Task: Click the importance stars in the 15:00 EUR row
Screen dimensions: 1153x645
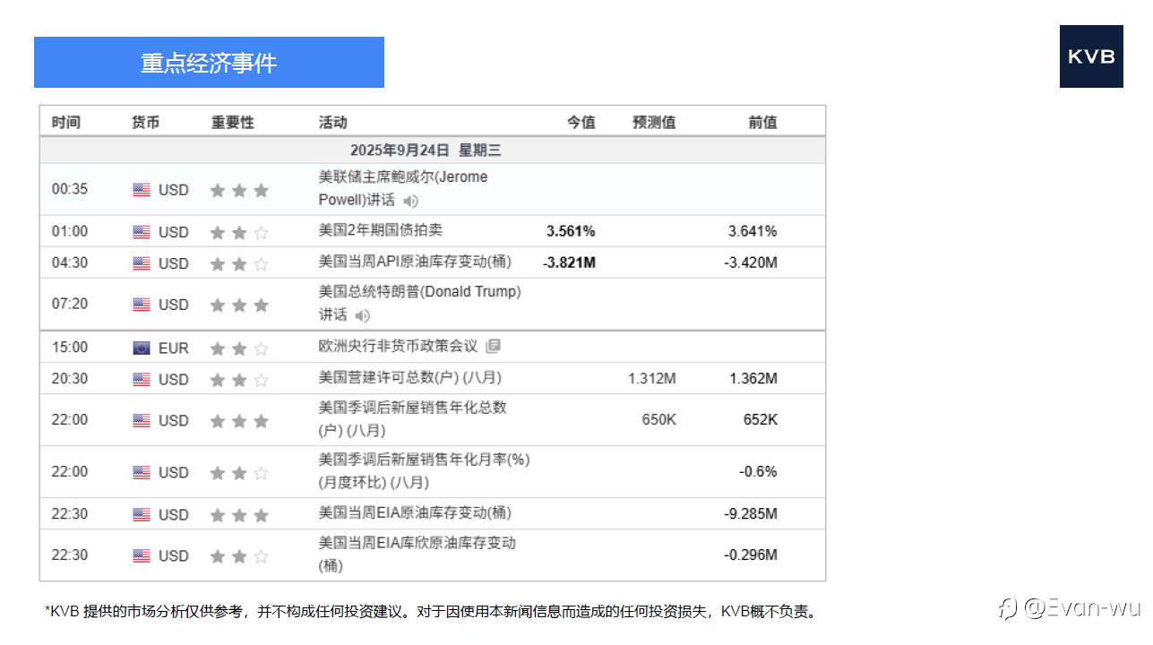Action: click(x=239, y=348)
